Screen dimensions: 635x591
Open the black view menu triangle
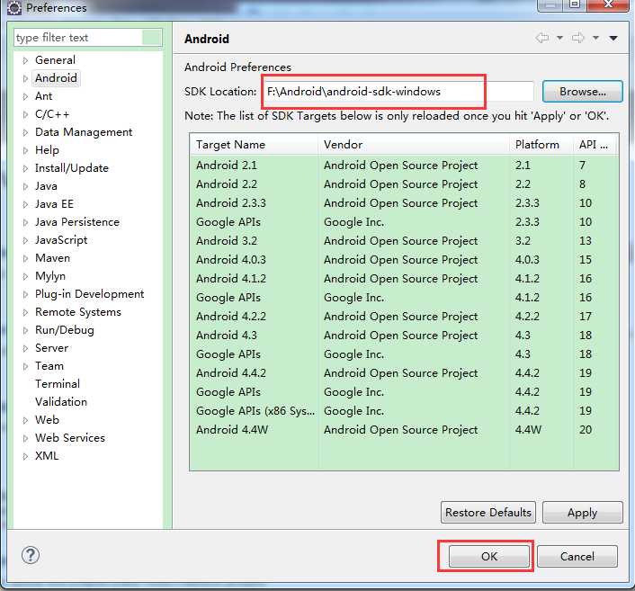pyautogui.click(x=613, y=39)
